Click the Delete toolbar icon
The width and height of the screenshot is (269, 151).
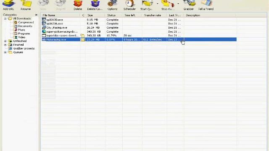78,5
